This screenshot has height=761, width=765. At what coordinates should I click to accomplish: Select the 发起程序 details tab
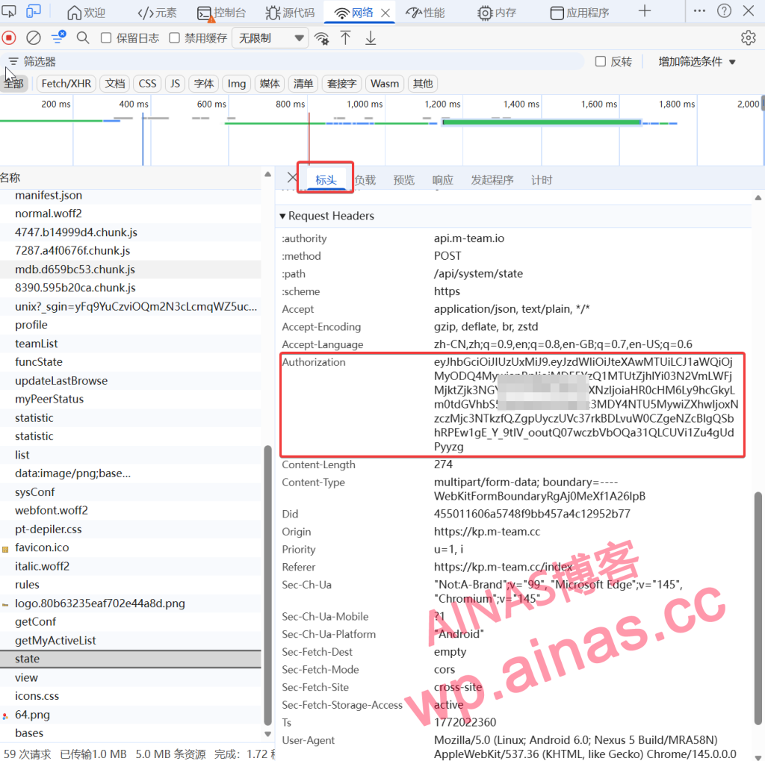click(492, 180)
